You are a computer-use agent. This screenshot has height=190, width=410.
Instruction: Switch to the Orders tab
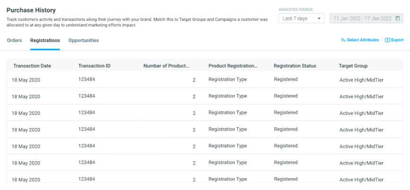[x=14, y=41]
